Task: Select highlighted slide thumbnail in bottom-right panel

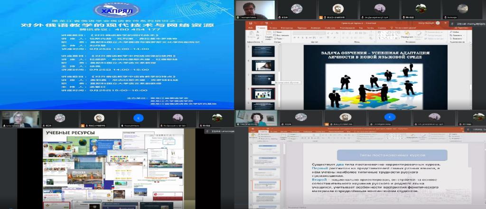Action: tap(266, 185)
